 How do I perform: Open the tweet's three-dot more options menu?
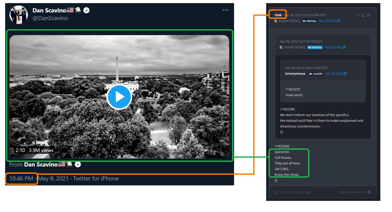226,10
